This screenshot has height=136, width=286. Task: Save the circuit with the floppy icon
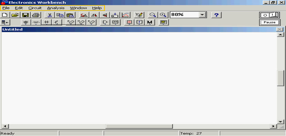[x=26, y=15]
